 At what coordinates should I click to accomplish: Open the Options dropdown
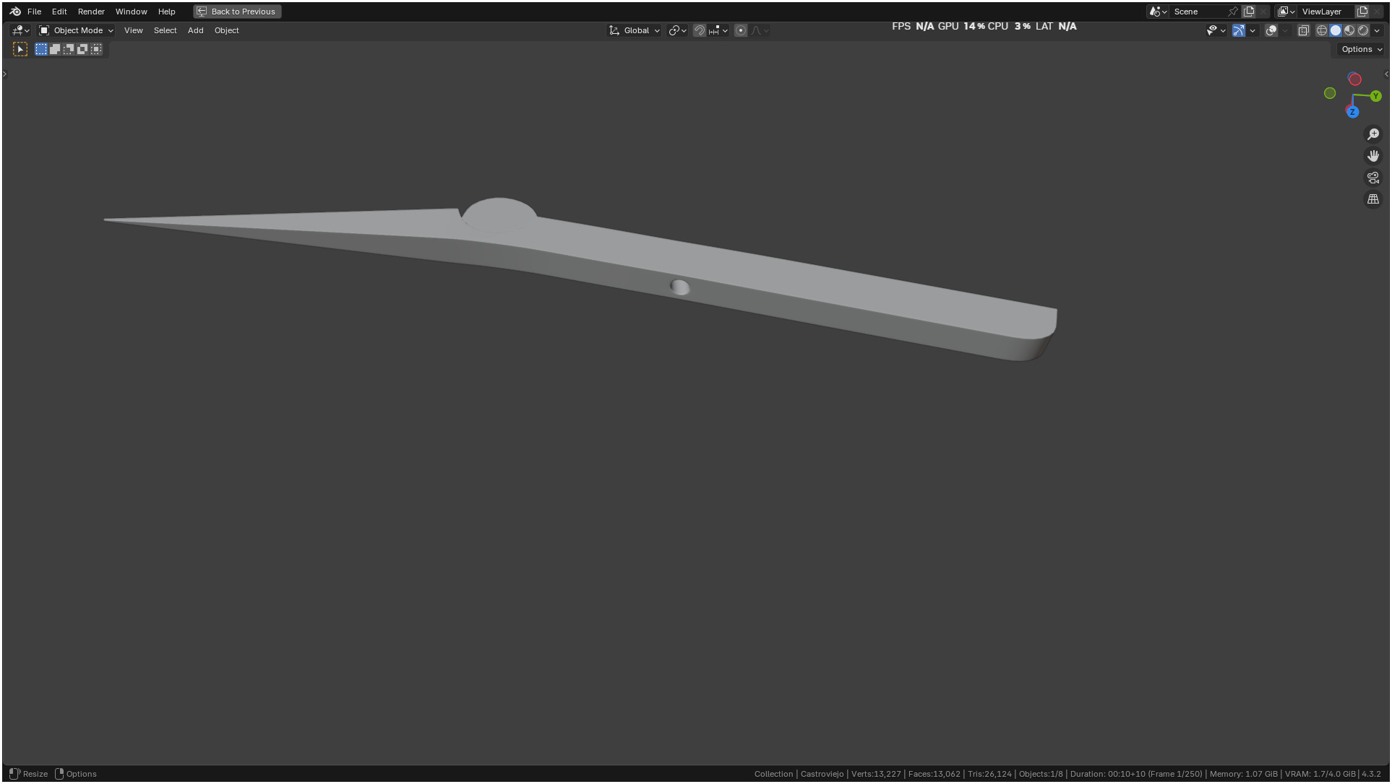(x=1361, y=49)
